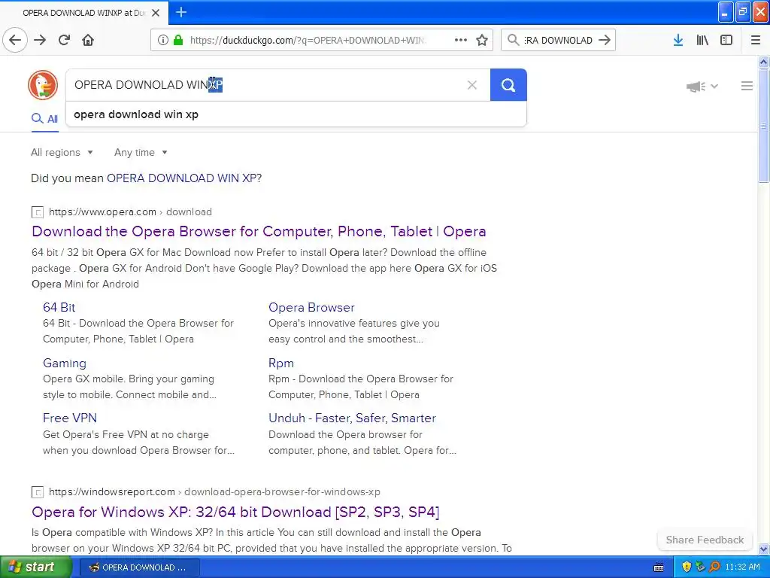Open the Opera Browser sitelink

pos(311,307)
